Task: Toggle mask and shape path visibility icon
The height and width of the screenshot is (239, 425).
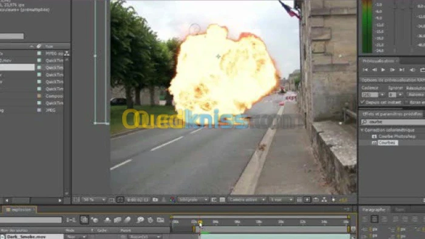Action: coord(120,199)
